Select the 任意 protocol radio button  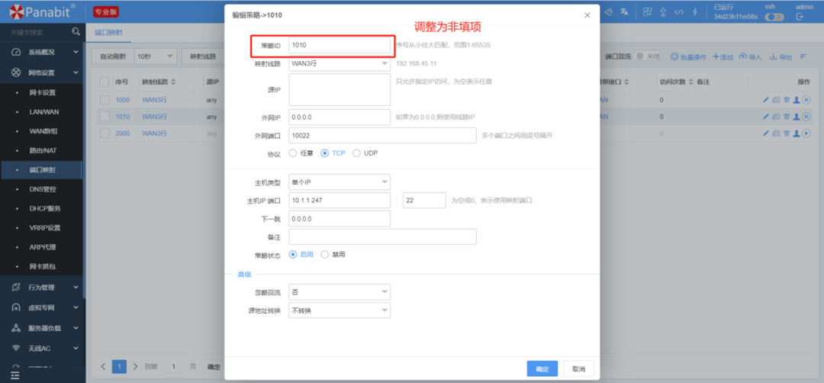293,153
